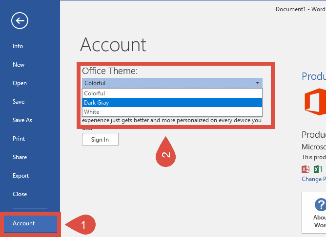Select New in the sidebar
Viewport: 326px width, 237px height.
(x=19, y=65)
